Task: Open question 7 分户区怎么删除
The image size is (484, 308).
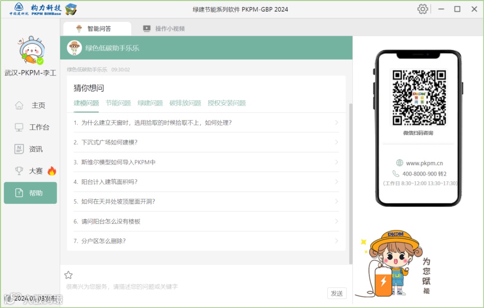Action: tap(206, 241)
